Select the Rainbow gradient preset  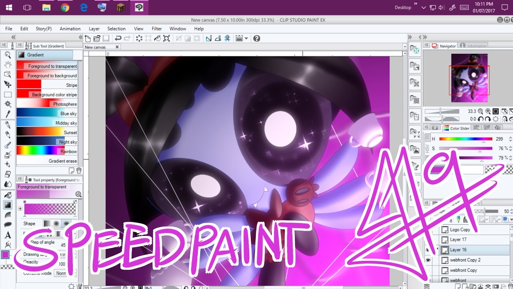(47, 151)
